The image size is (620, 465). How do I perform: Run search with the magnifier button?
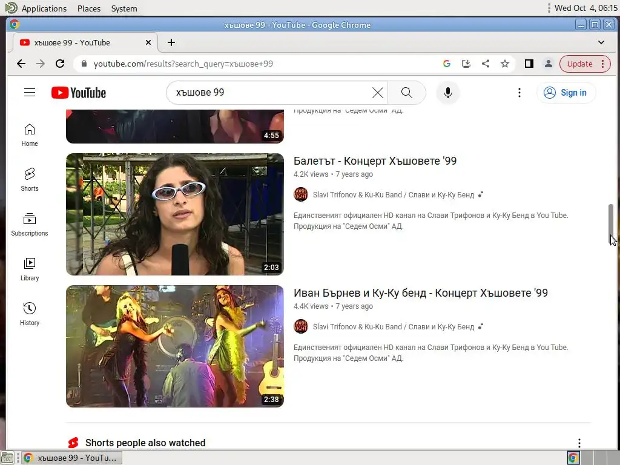coord(406,93)
